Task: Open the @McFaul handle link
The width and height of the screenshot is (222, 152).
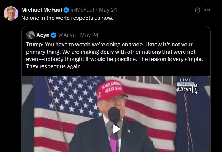Action: (x=83, y=10)
